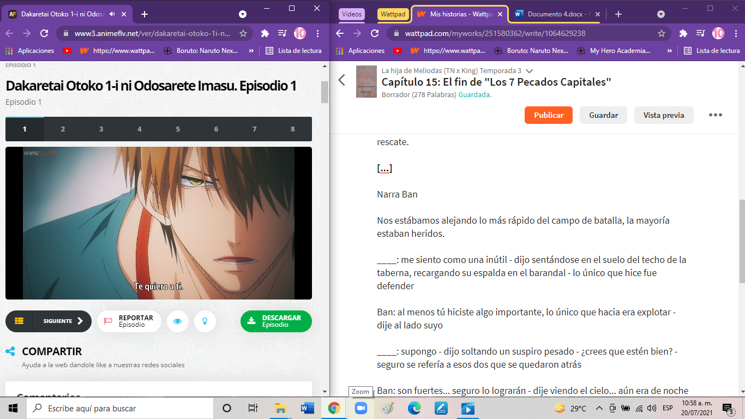This screenshot has width=745, height=419.
Task: Open a new tab in the AnimeFLV window
Action: pyautogui.click(x=145, y=14)
